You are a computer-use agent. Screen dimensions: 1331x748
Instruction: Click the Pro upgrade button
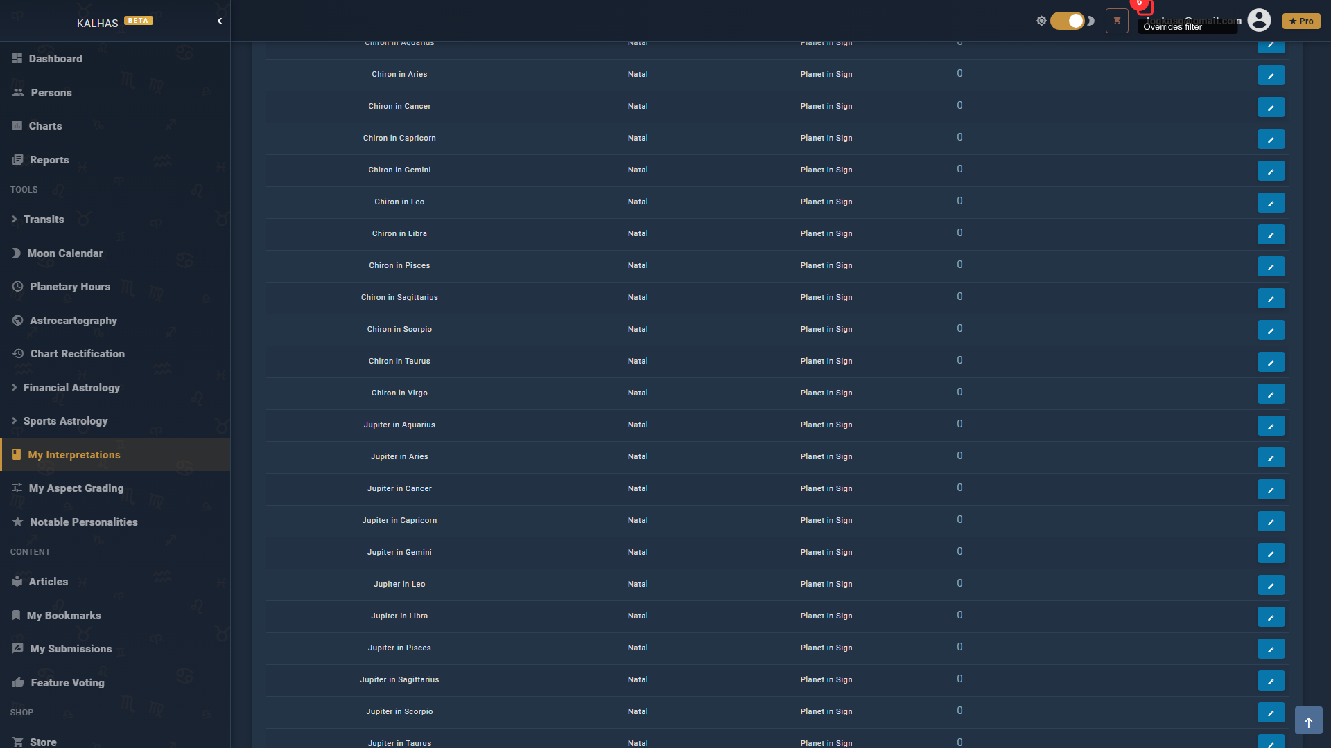click(1300, 21)
